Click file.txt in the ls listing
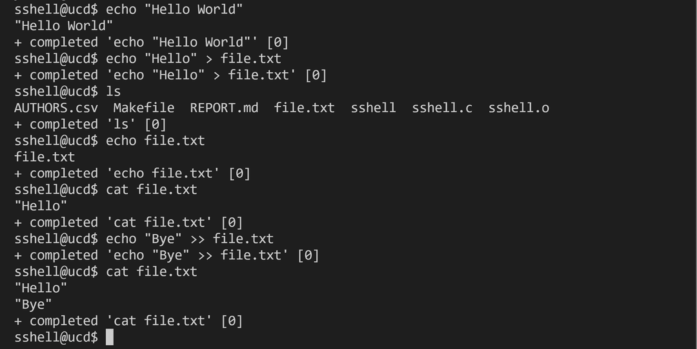The width and height of the screenshot is (697, 349). (x=304, y=108)
